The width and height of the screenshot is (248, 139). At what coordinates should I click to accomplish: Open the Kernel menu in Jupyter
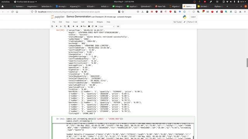click(x=90, y=22)
